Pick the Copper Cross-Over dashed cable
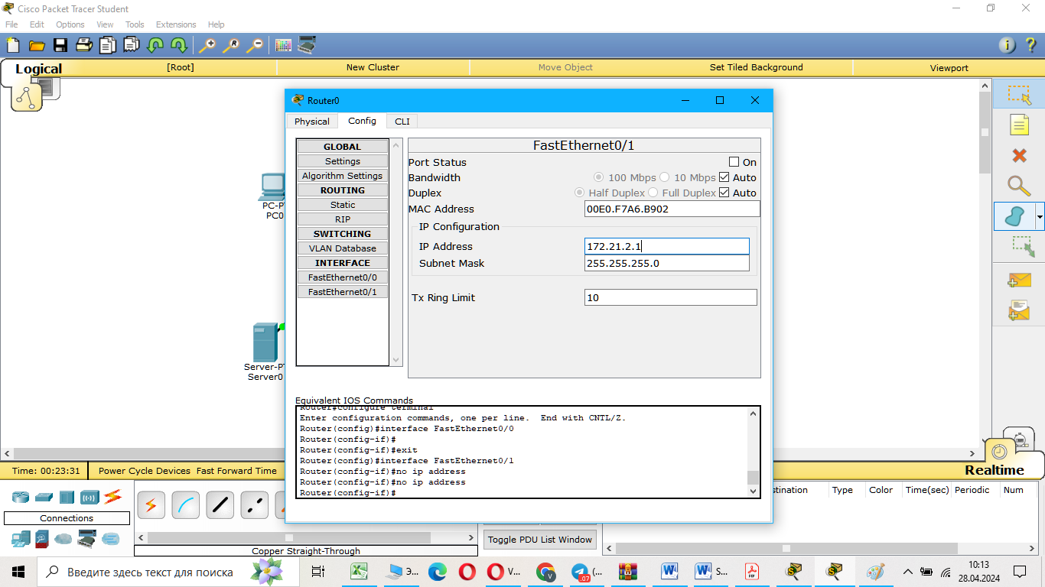 pyautogui.click(x=254, y=504)
